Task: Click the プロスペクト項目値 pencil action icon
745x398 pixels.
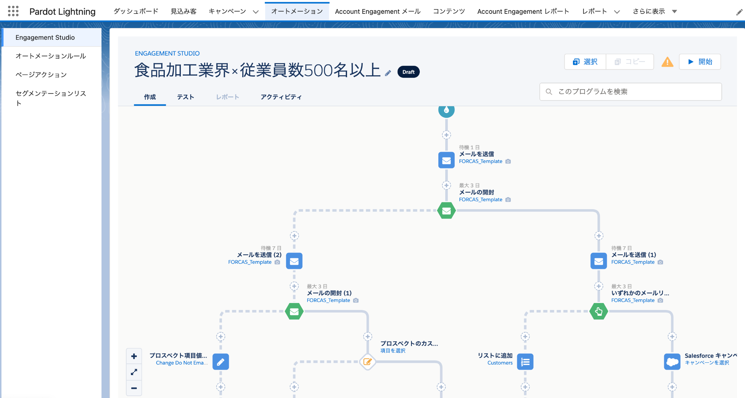Action: [x=220, y=362]
